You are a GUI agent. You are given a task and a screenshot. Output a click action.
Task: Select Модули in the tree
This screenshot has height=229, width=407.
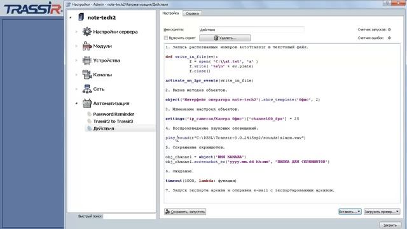click(102, 46)
